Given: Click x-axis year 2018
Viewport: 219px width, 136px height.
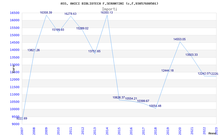Looking at the screenshot, I should (155, 131).
